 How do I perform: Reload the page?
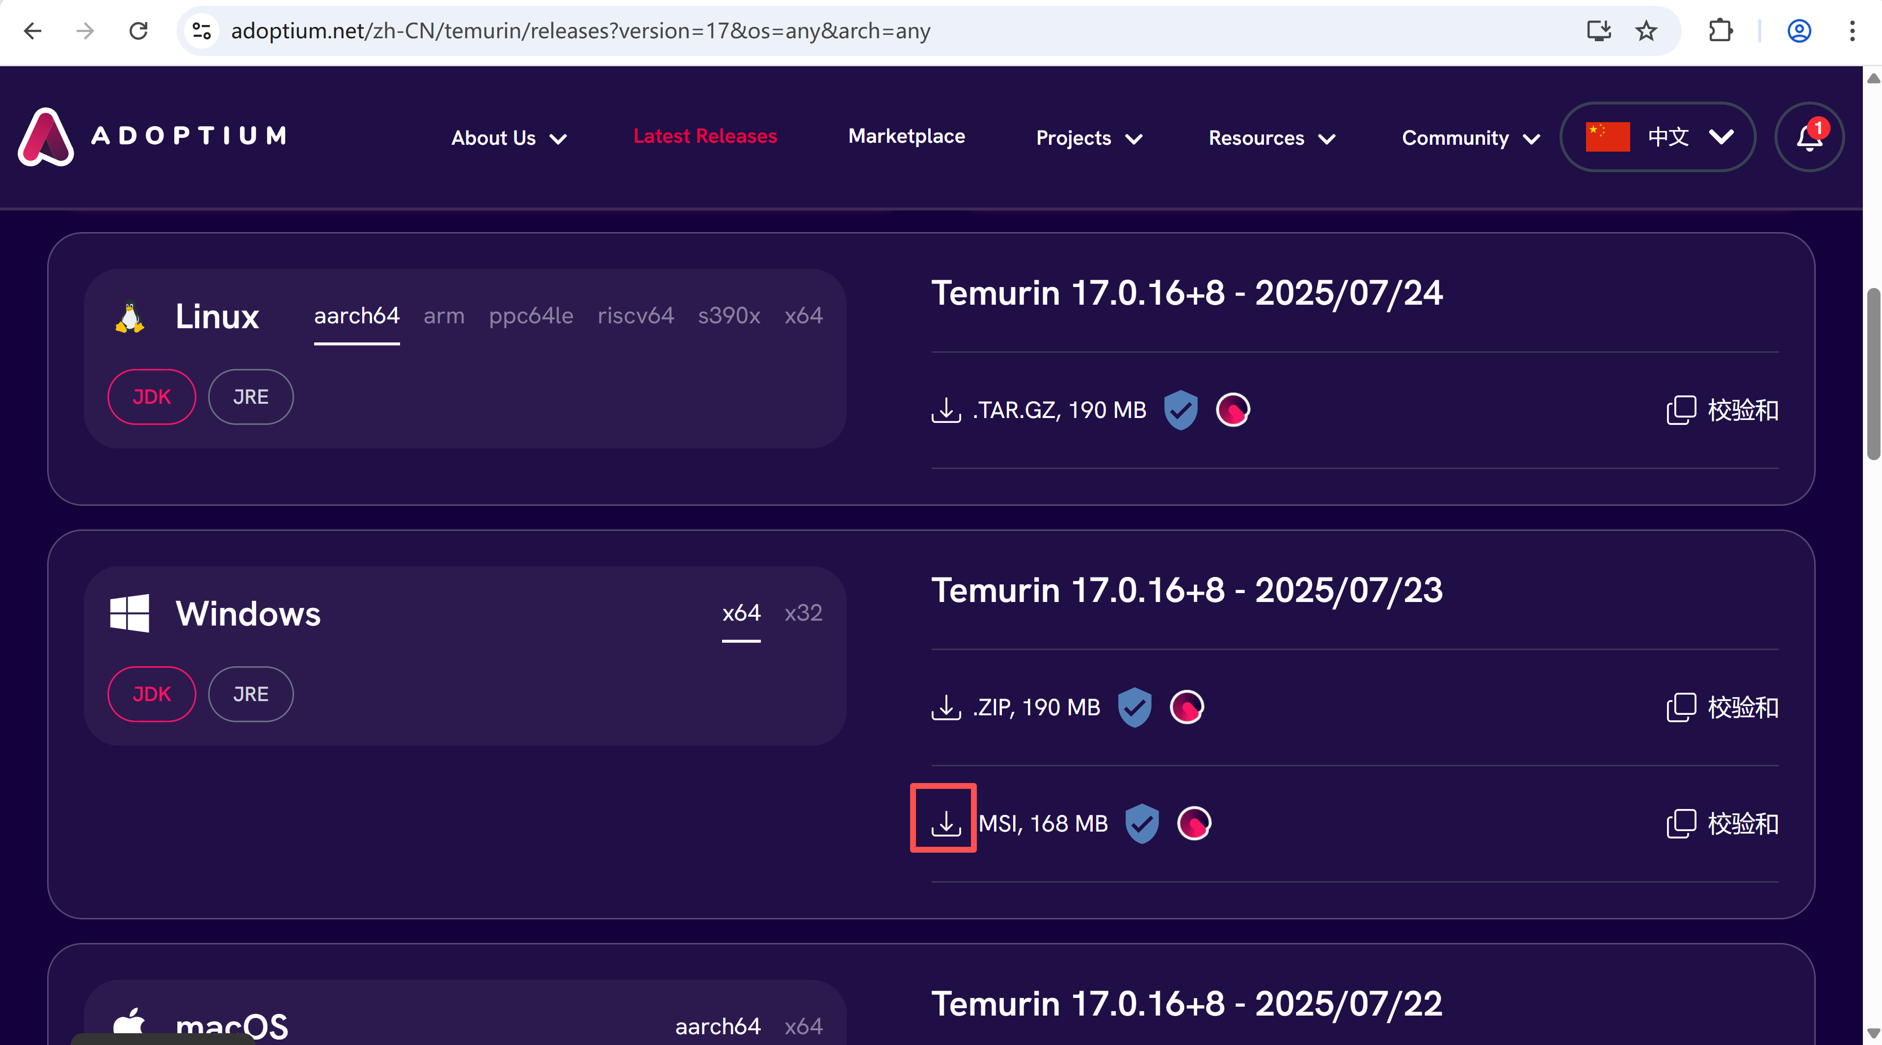[139, 31]
